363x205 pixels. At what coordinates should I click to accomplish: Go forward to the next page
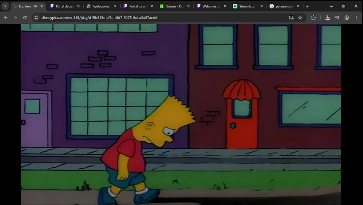(x=15, y=18)
